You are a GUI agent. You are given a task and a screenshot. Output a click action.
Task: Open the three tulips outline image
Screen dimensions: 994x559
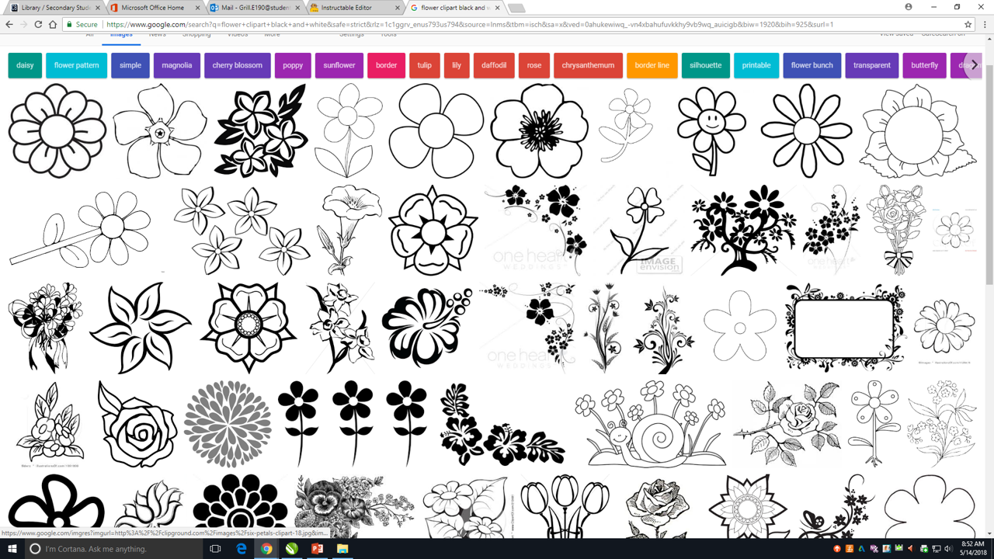(564, 505)
